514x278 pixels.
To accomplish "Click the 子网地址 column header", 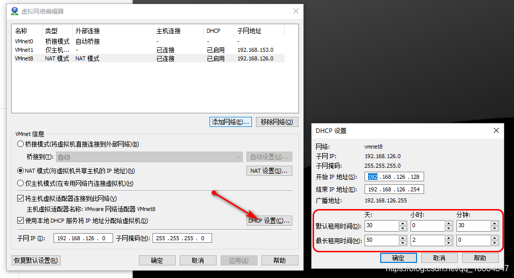I will click(260, 31).
